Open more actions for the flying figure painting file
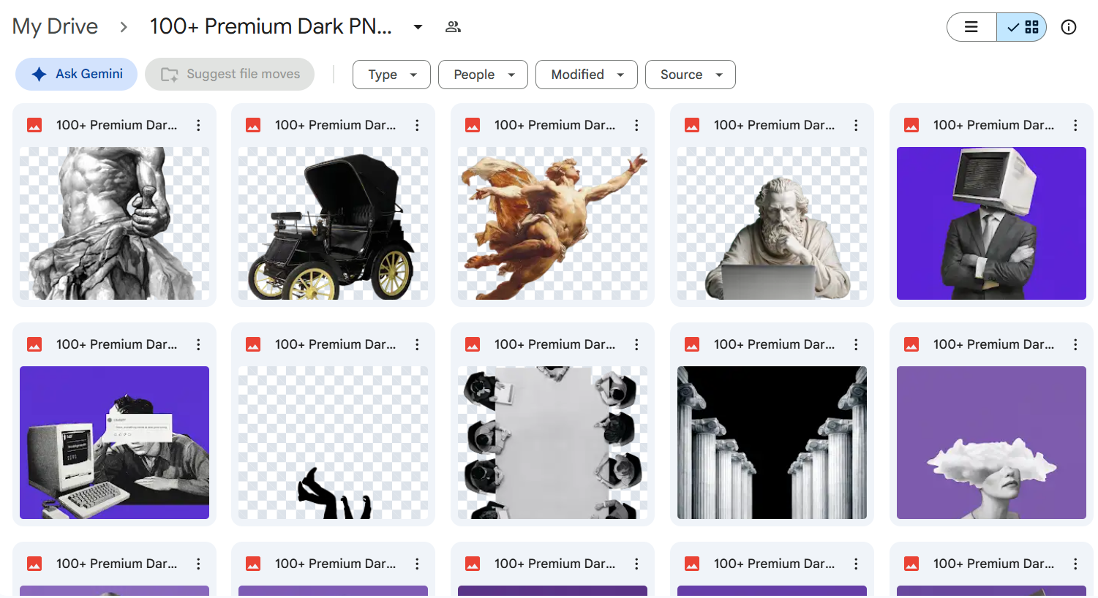The image size is (1098, 598). [636, 125]
